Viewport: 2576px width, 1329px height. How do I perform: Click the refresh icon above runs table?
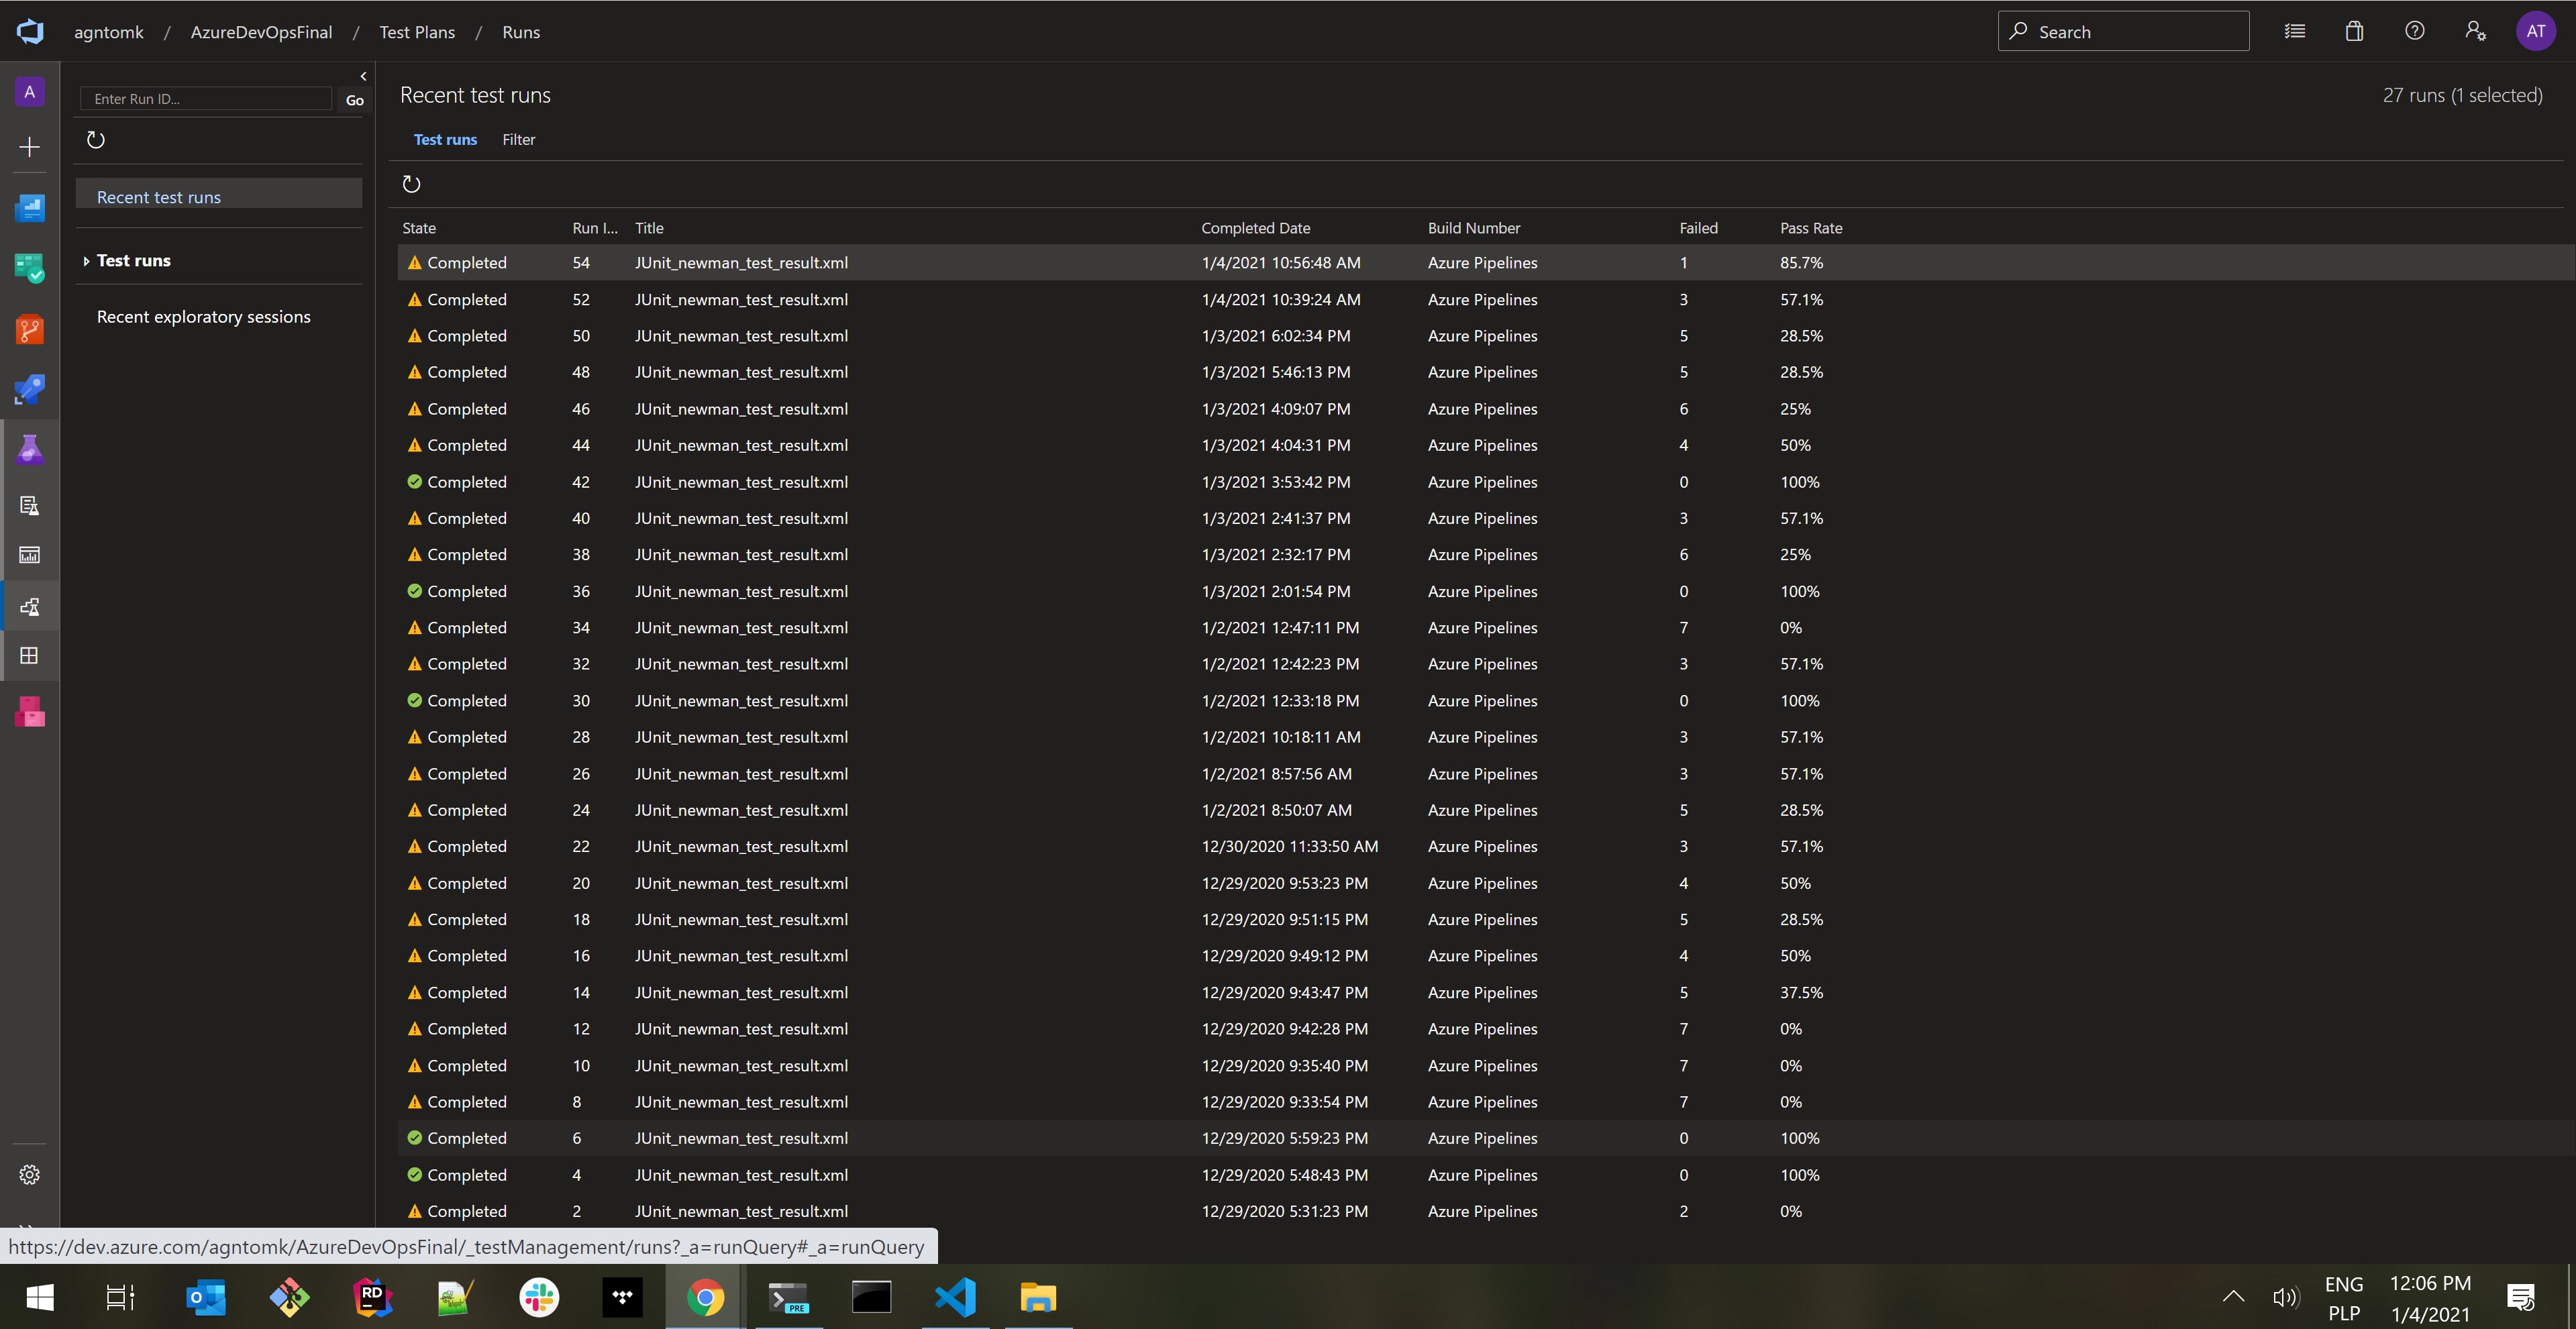click(x=411, y=184)
